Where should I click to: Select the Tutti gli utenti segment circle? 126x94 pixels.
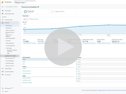[25, 11]
